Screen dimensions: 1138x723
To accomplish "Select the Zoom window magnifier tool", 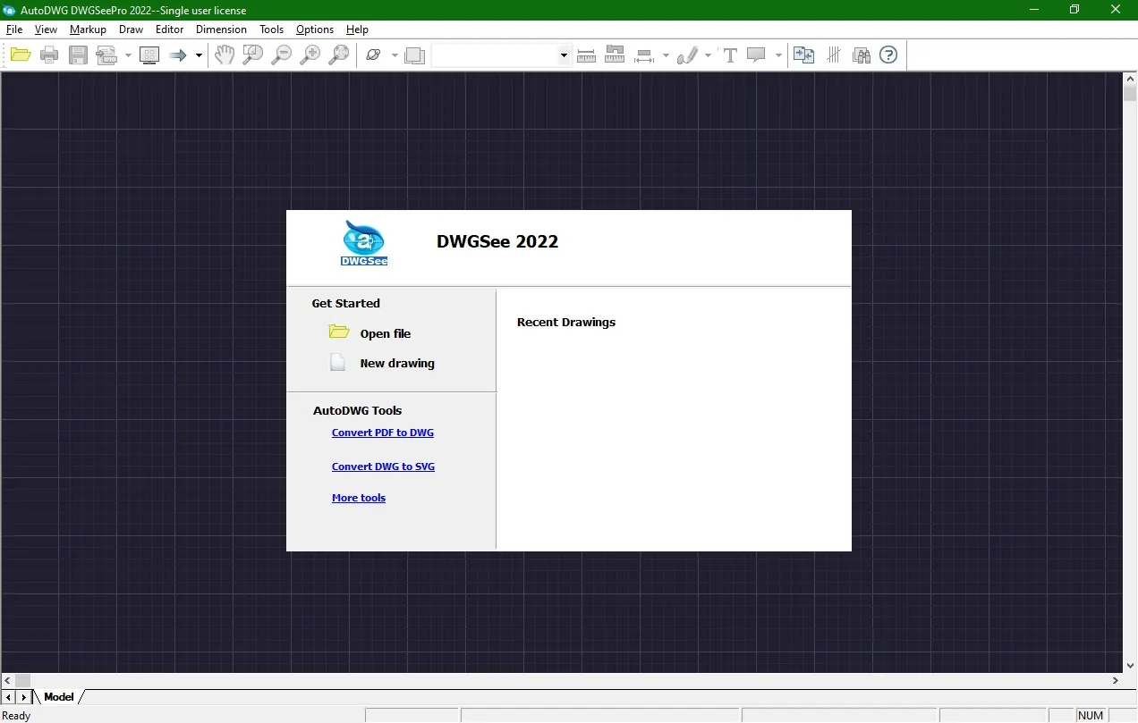I will coord(253,55).
